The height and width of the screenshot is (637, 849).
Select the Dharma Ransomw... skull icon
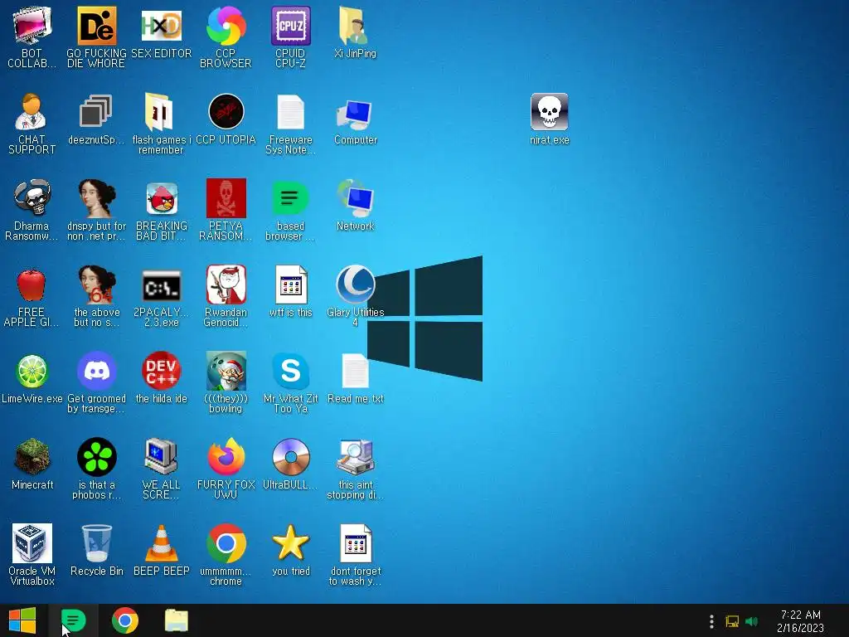click(x=32, y=210)
